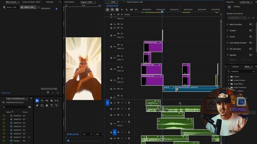Click the timeline vertical scroll handle
Viewport: 257px width, 144px height.
click(x=221, y=21)
